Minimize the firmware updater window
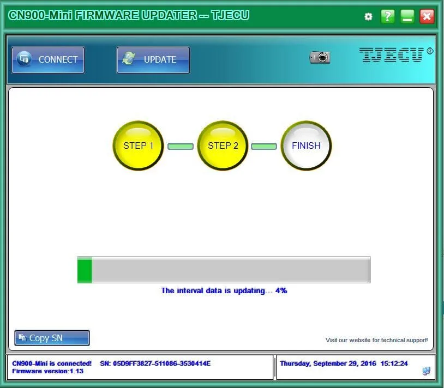 pos(407,16)
